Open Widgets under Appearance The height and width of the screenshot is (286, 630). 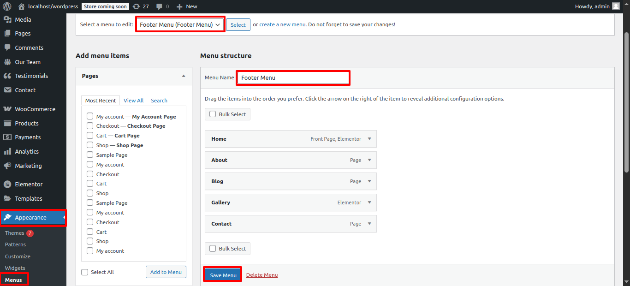(x=15, y=268)
